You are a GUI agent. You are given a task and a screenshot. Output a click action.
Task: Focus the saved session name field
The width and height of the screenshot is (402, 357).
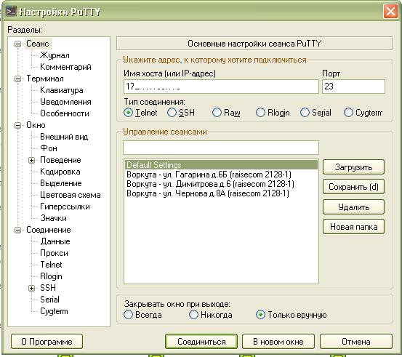click(221, 148)
